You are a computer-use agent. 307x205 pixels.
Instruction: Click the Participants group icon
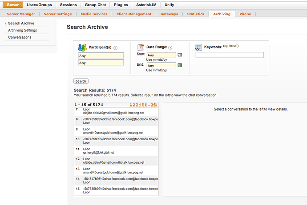82,47
